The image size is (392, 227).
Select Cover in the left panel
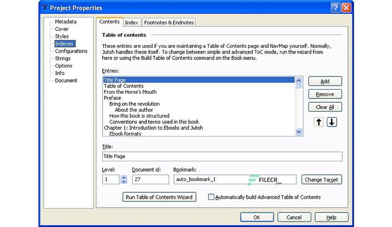tap(62, 29)
